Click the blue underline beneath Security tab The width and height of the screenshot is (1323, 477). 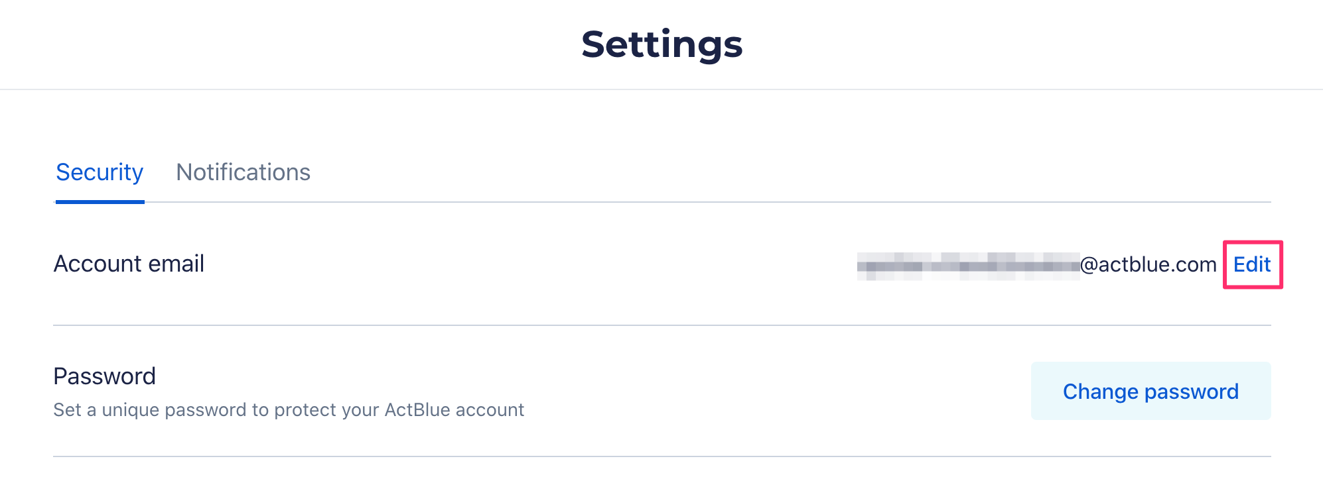tap(100, 201)
